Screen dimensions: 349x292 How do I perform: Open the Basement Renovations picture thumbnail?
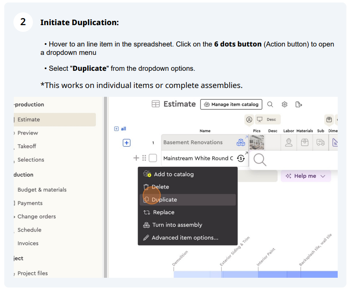tap(257, 142)
